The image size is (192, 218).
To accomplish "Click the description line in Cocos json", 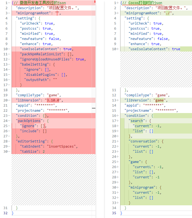I will (x=156, y=8).
